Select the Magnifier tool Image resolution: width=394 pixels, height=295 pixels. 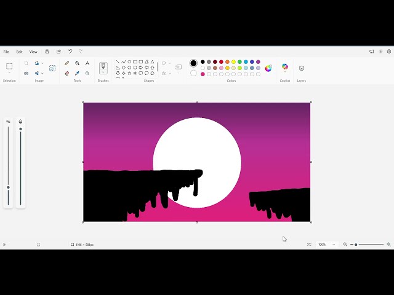[x=87, y=73]
